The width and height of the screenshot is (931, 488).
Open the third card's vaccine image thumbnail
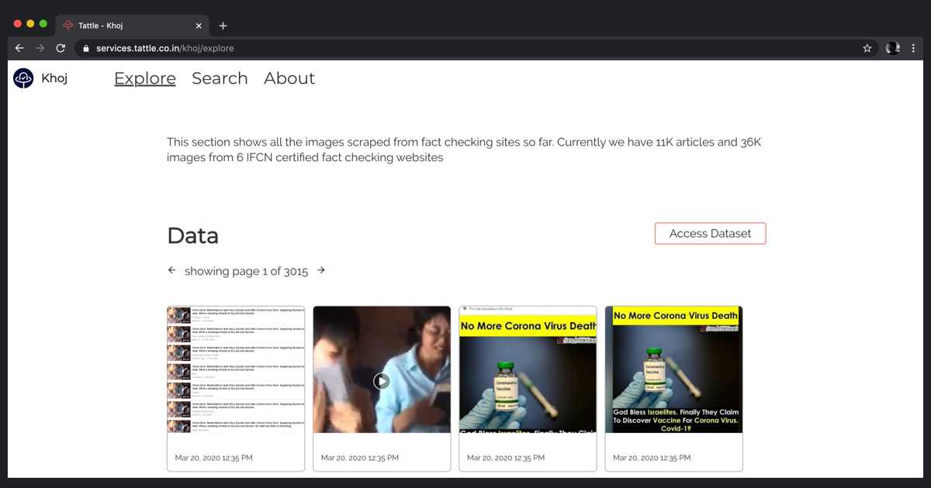pyautogui.click(x=528, y=369)
